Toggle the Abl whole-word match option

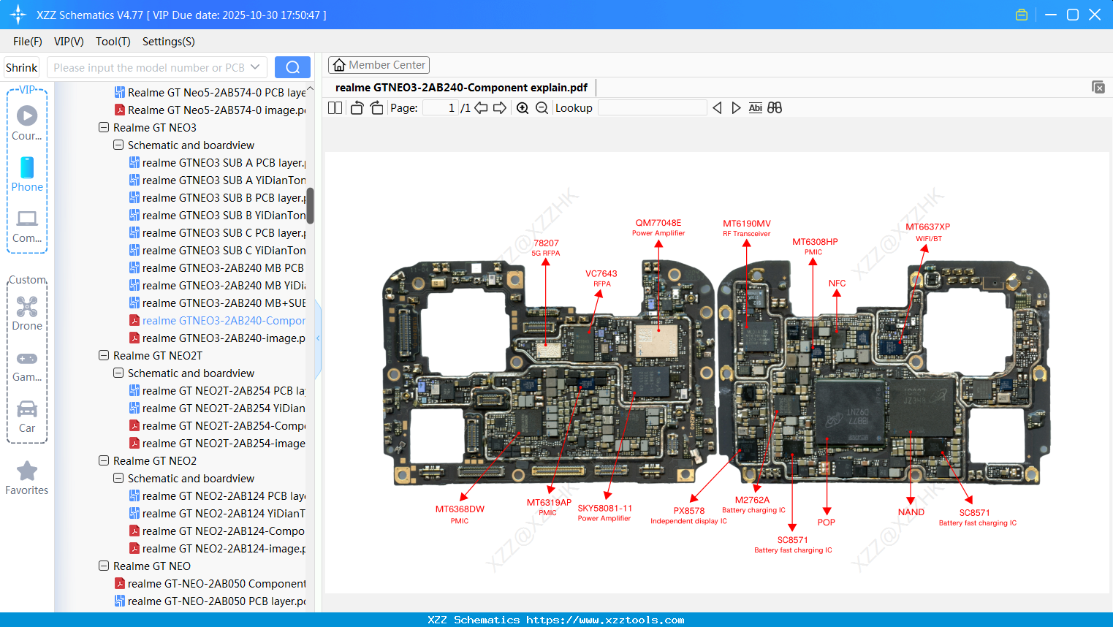[x=755, y=107]
